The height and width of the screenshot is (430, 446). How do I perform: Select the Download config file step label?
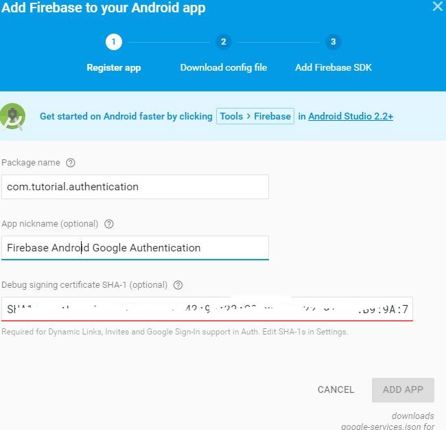pyautogui.click(x=224, y=68)
